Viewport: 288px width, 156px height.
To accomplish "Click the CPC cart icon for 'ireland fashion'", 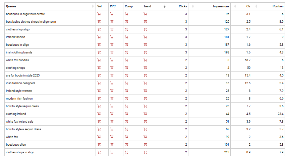I will (112, 37).
